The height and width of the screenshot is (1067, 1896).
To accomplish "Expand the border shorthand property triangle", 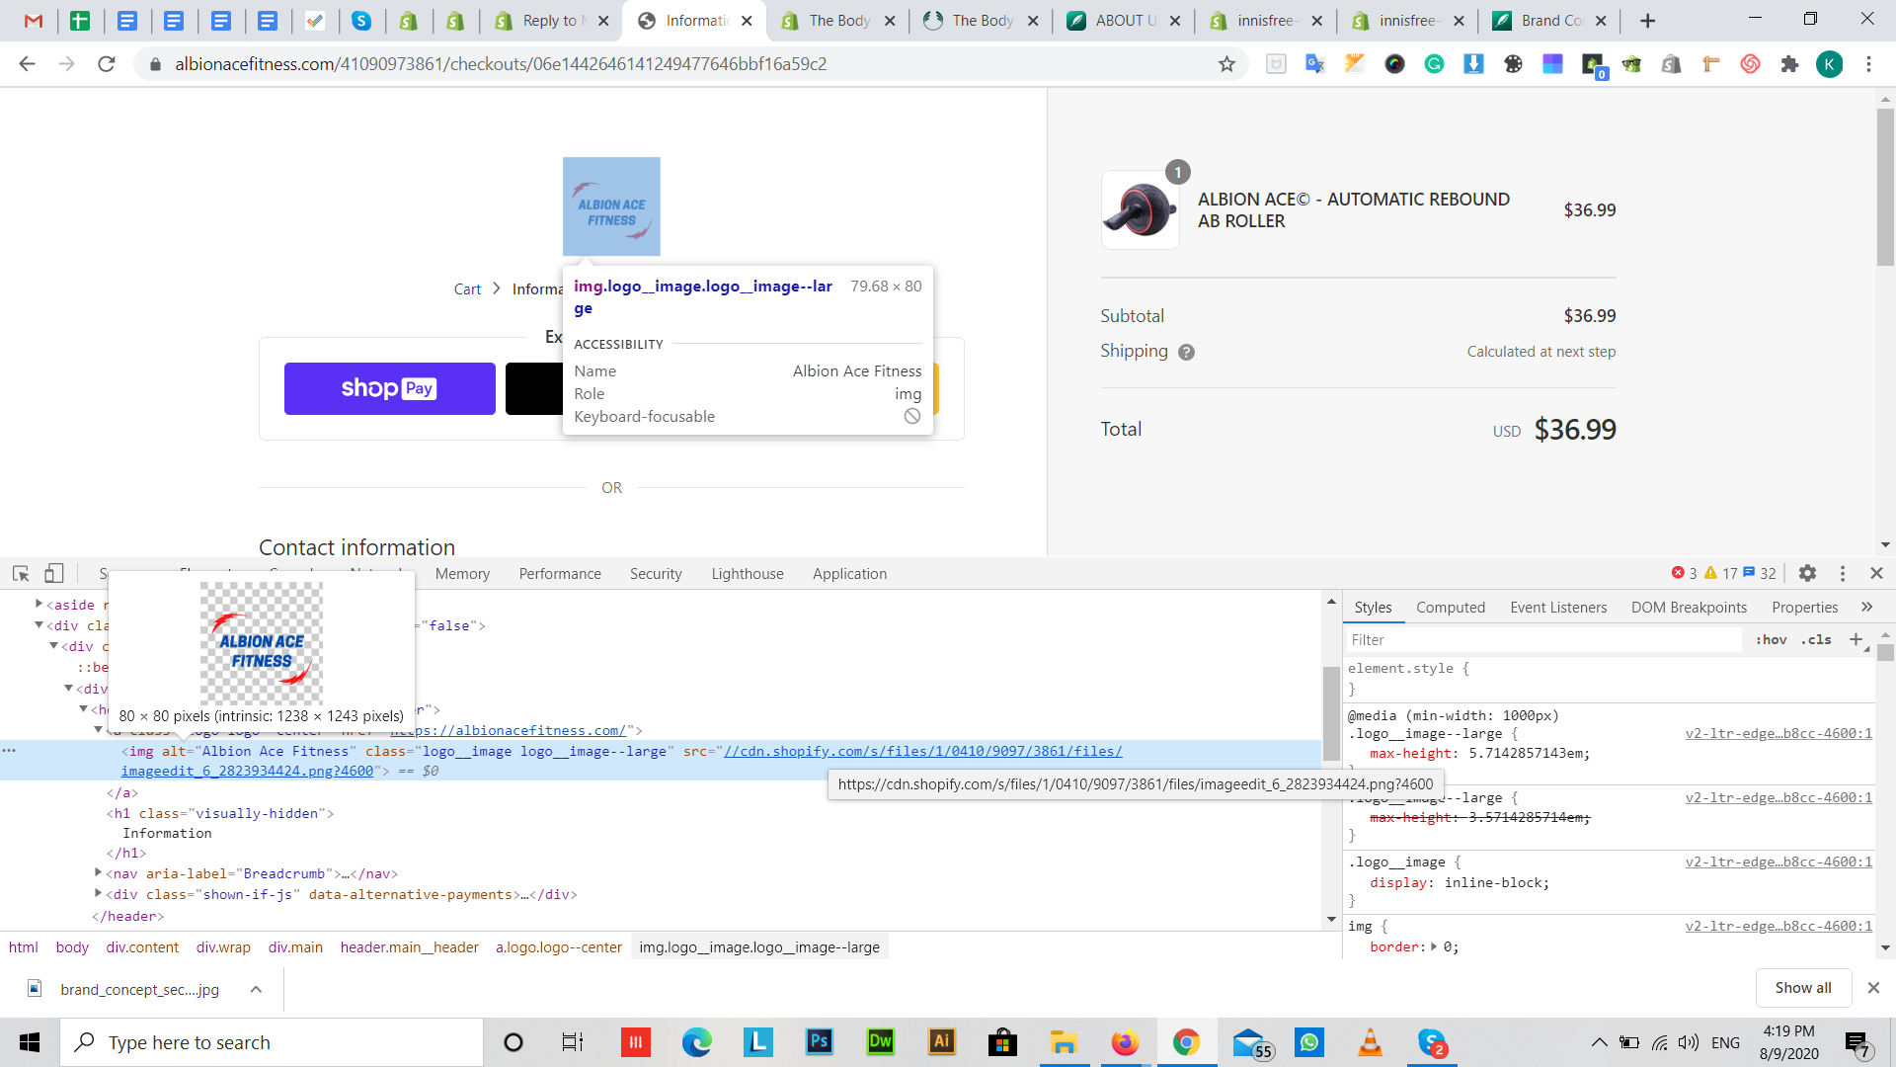I will (1434, 946).
